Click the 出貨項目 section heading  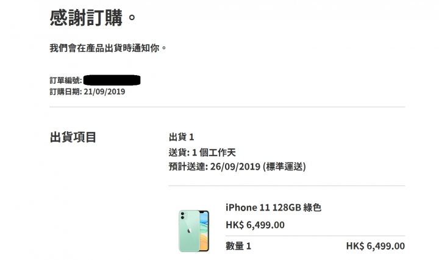[x=73, y=137]
